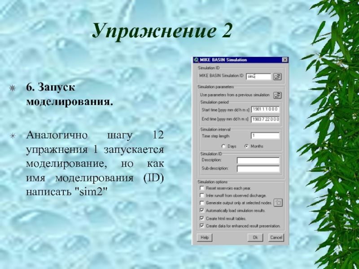Click the MIKE BASIN Simulation title bar
This screenshot has width=359, height=269.
[x=241, y=60]
